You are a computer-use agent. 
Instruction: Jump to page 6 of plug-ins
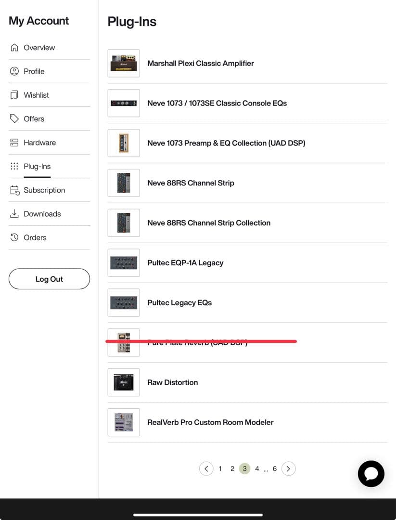[x=275, y=468]
